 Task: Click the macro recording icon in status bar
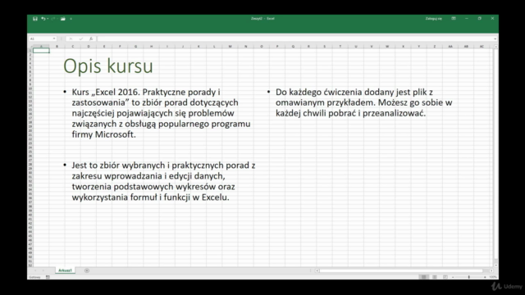[x=48, y=277]
